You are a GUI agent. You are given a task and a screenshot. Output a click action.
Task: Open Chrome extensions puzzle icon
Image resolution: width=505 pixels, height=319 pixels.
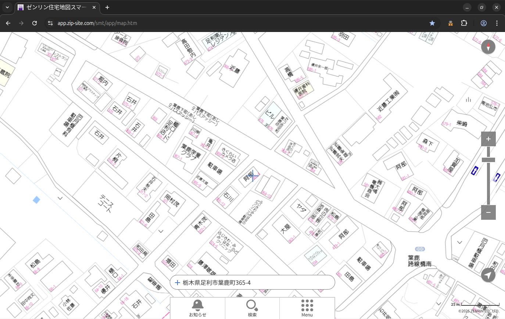pos(464,23)
